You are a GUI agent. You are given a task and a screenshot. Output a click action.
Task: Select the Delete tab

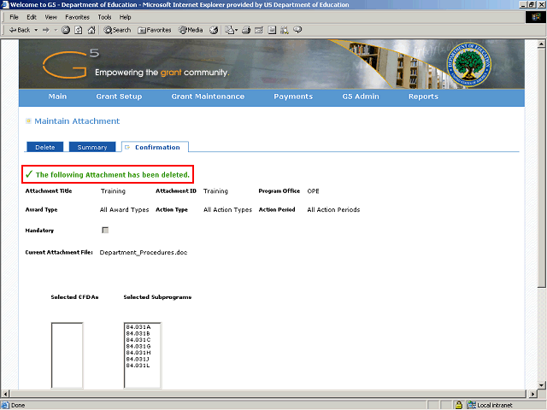[45, 147]
